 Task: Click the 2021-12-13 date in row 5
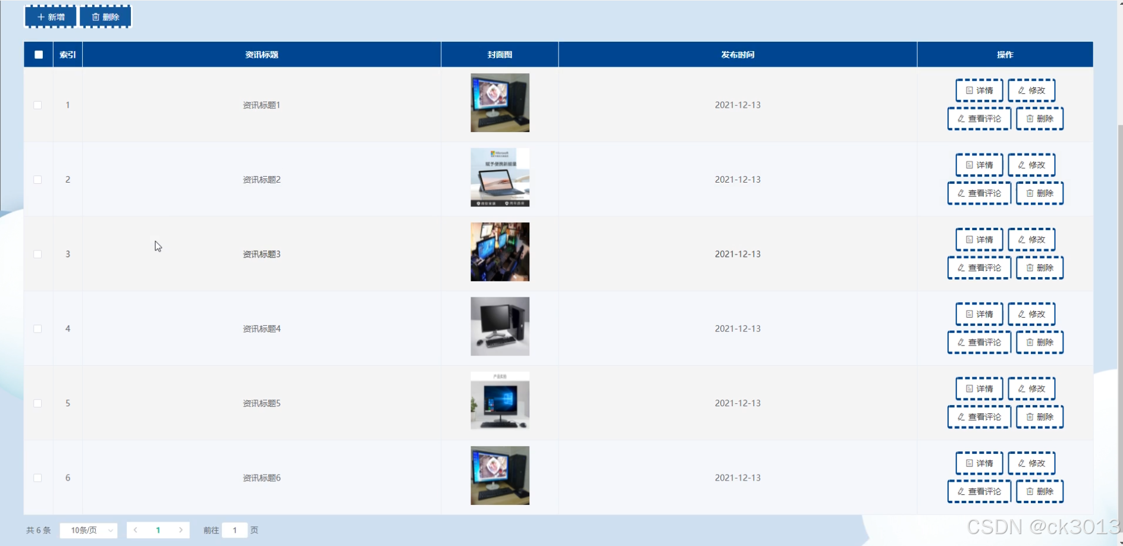point(738,403)
